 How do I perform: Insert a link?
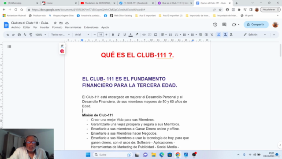pyautogui.click(x=144, y=34)
